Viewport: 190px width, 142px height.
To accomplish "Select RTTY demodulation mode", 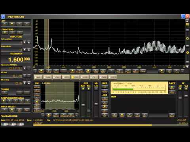I will [66, 77].
